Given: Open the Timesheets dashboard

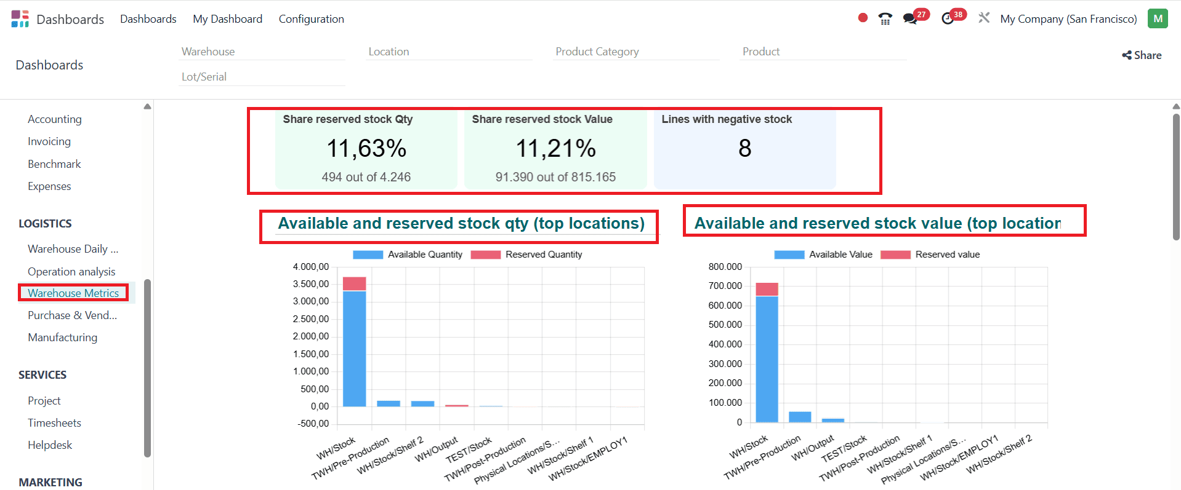Looking at the screenshot, I should point(54,423).
